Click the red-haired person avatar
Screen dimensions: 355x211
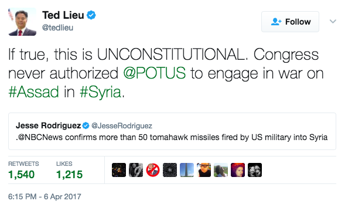click(238, 170)
